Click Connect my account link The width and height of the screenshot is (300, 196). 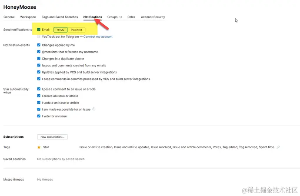coord(98,37)
